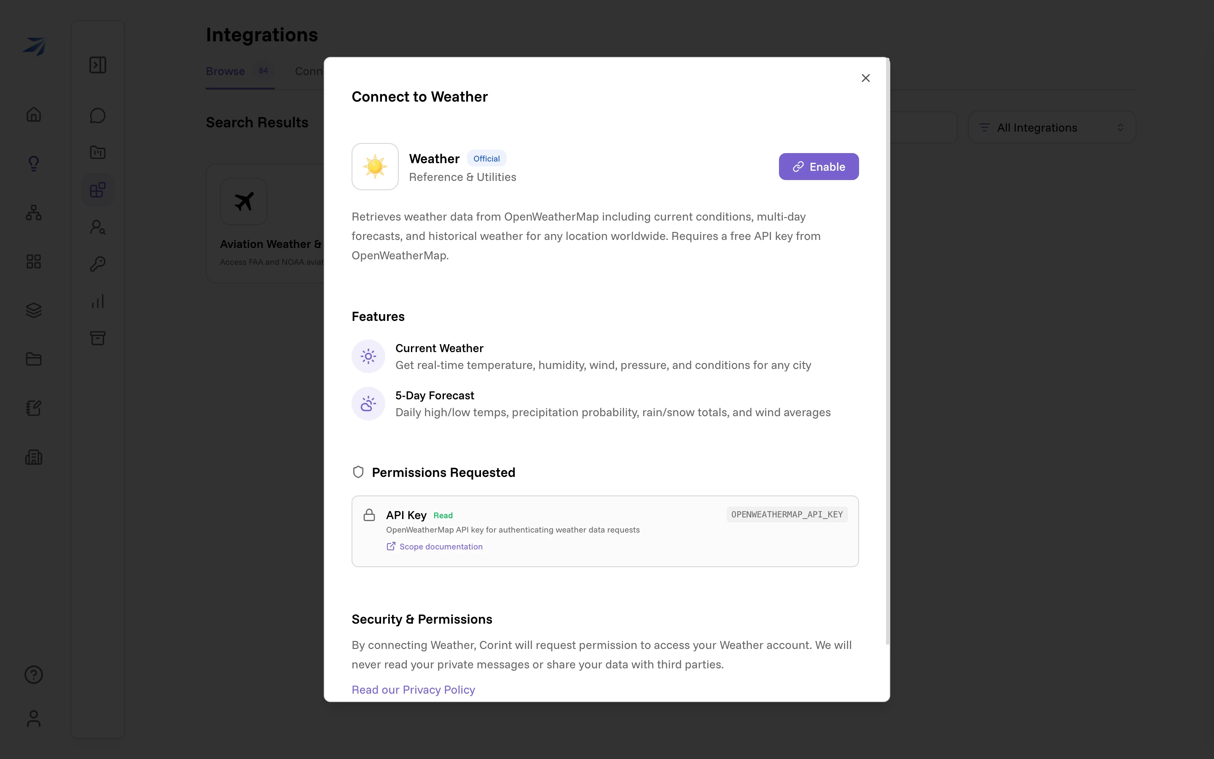
Task: Open the user profile icon at bottom
Action: (x=34, y=719)
